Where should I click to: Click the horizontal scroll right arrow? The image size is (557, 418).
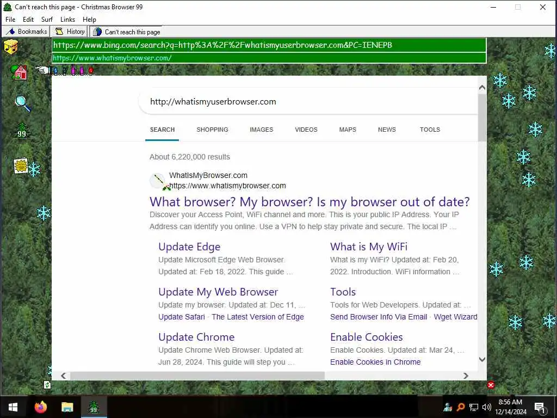[x=466, y=376]
